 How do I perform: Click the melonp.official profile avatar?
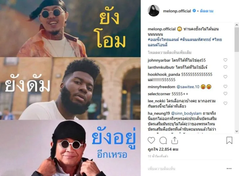click(154, 11)
